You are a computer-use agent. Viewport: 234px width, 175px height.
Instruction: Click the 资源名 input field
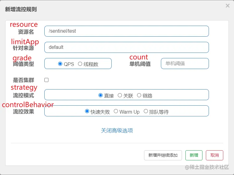click(x=127, y=31)
